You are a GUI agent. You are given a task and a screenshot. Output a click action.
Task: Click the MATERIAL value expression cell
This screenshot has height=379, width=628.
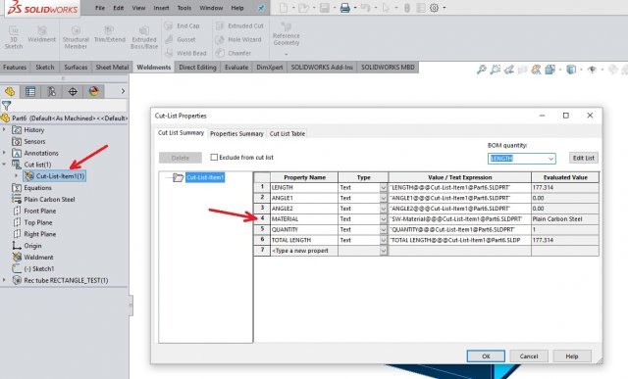click(460, 219)
